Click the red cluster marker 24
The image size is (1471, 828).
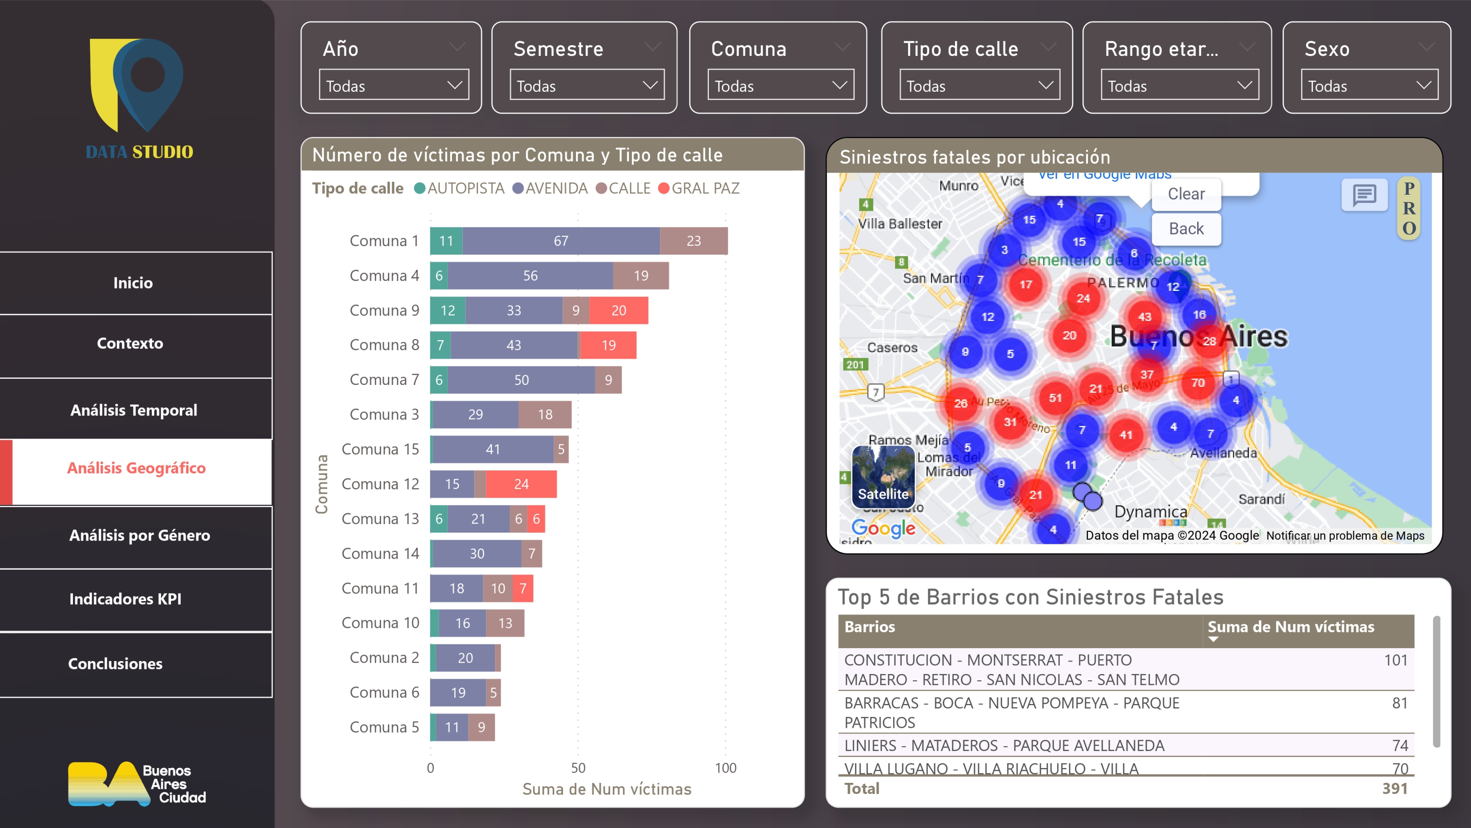tap(1083, 298)
